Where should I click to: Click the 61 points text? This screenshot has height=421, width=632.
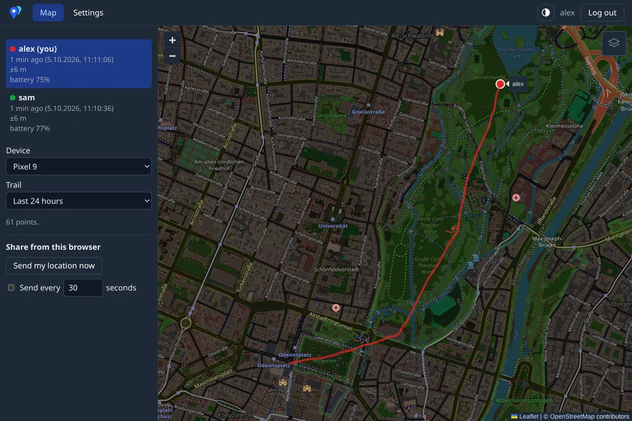pyautogui.click(x=22, y=222)
